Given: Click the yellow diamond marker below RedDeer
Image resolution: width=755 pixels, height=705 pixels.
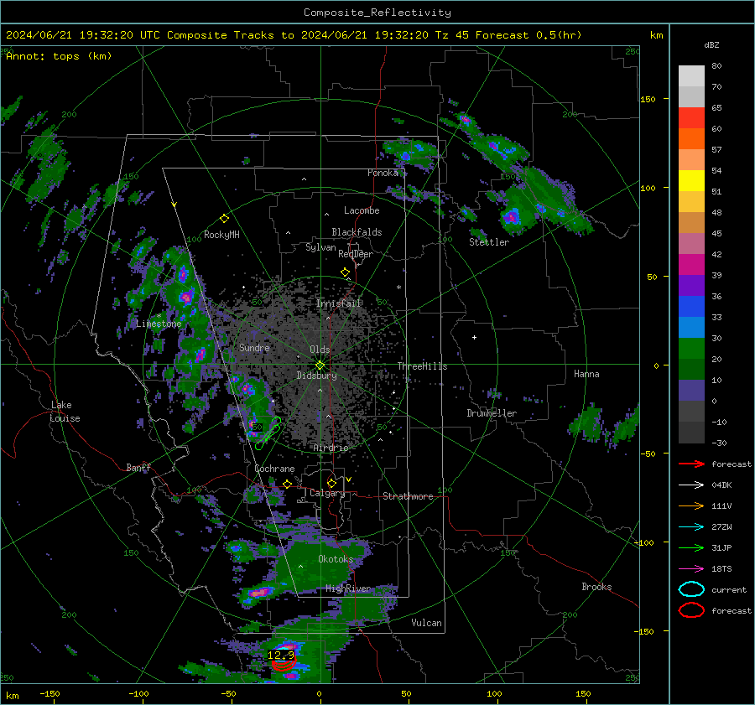Looking at the screenshot, I should [x=345, y=272].
